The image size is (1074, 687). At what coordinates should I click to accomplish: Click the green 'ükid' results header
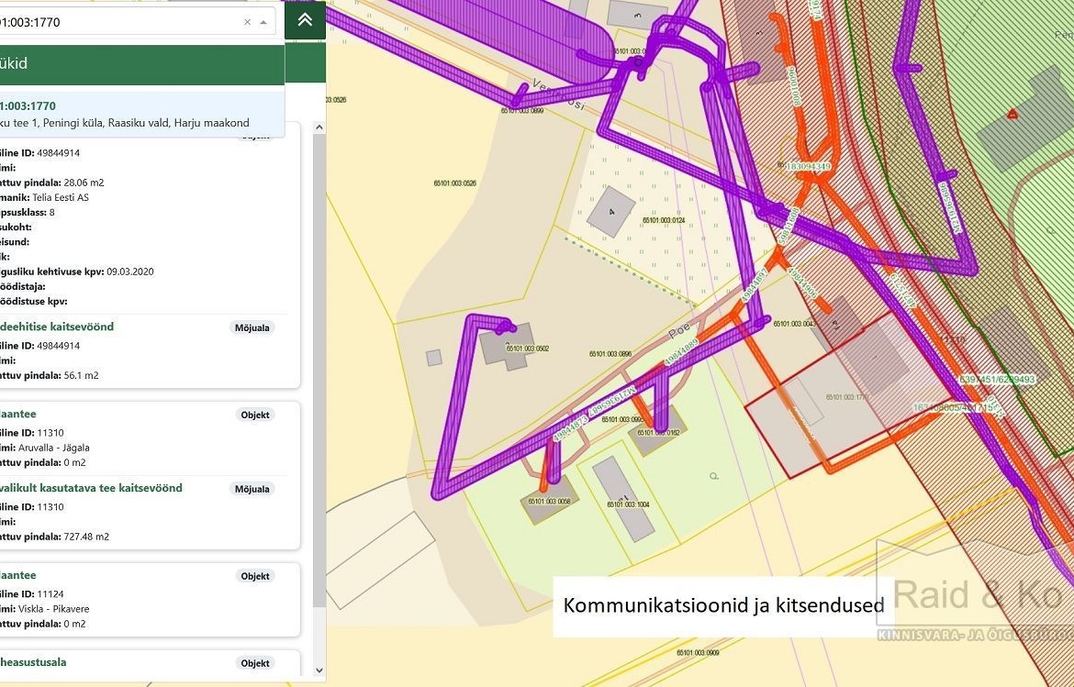(x=138, y=64)
